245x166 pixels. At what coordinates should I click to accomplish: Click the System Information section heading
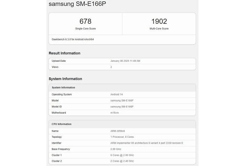tap(65, 79)
